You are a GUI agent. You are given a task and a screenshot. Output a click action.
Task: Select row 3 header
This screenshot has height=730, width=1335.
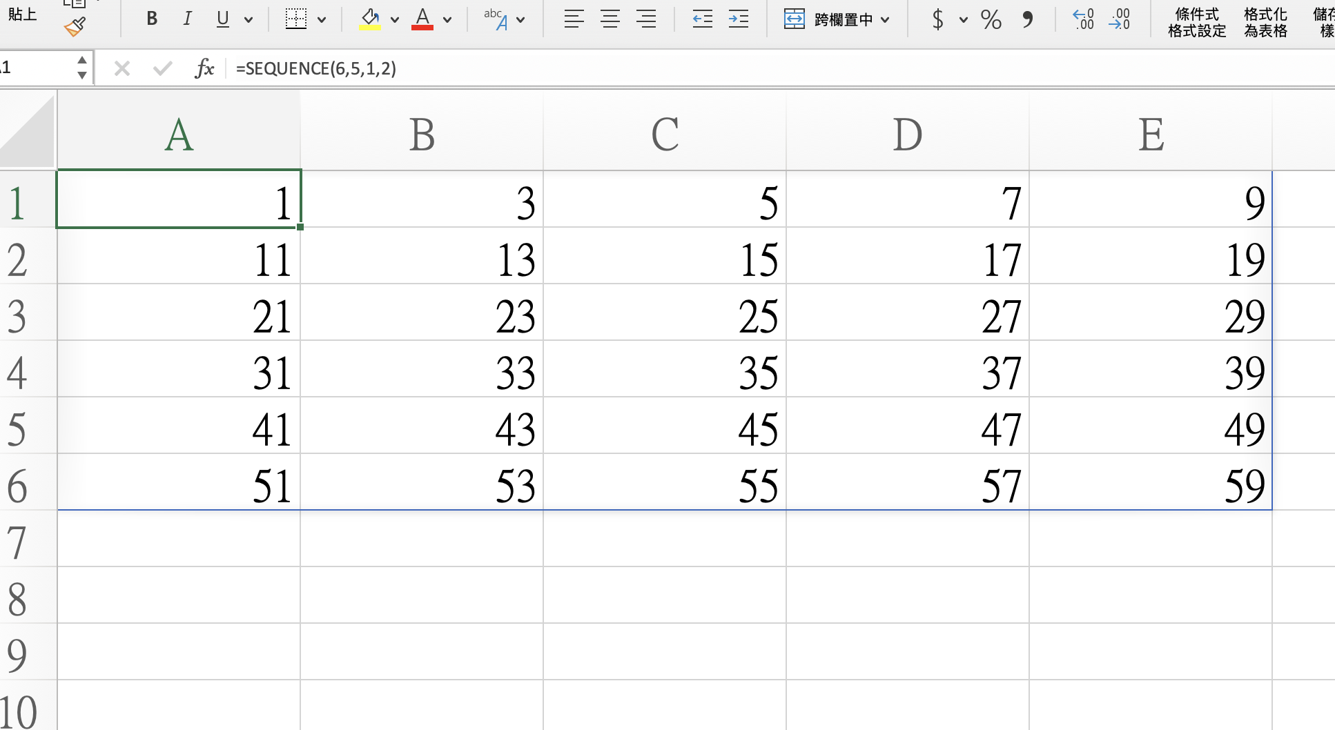tap(28, 313)
